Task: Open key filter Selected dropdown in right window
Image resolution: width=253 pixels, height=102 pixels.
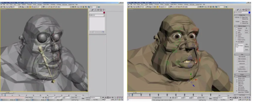Action: click(223, 98)
